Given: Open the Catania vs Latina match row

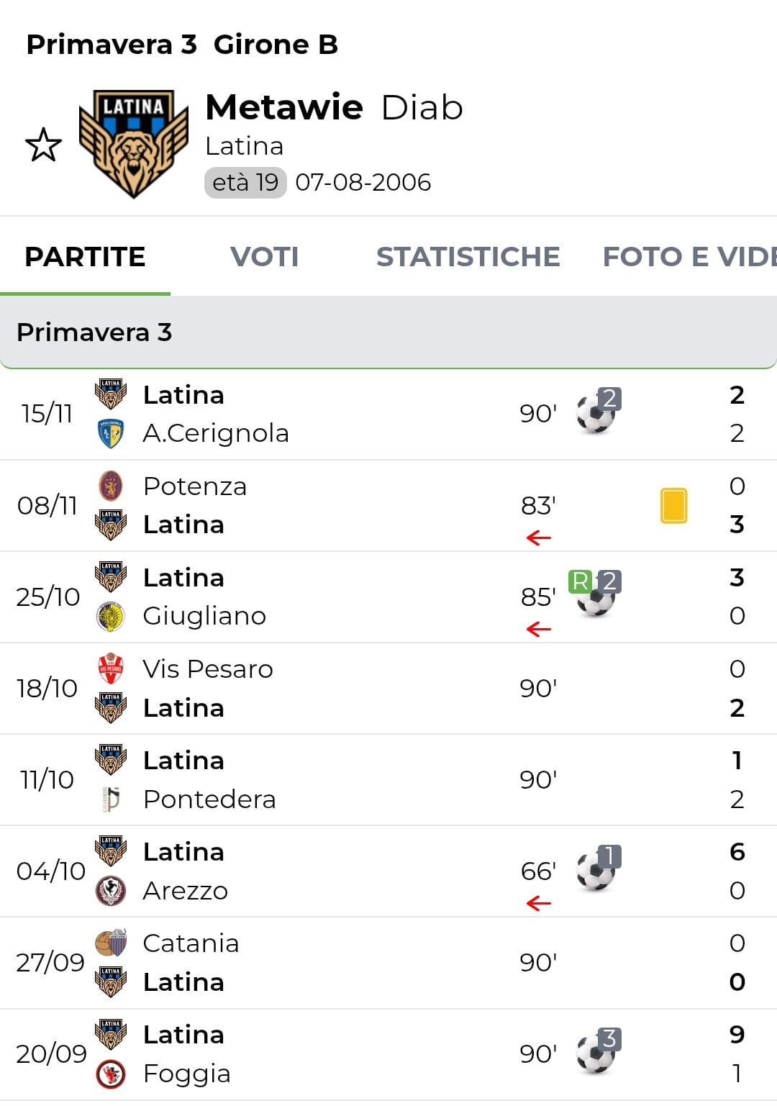Looking at the screenshot, I should point(388,963).
